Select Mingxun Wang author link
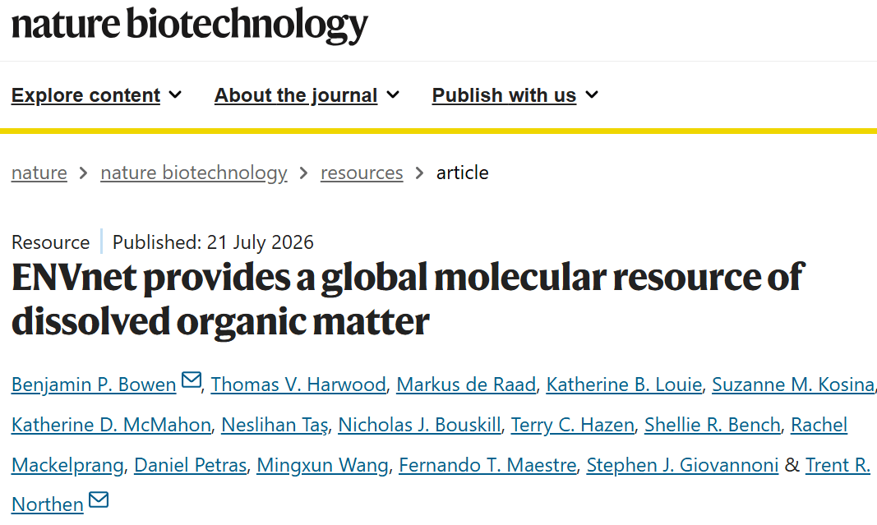Viewport: 877px width, 525px height. (x=323, y=465)
